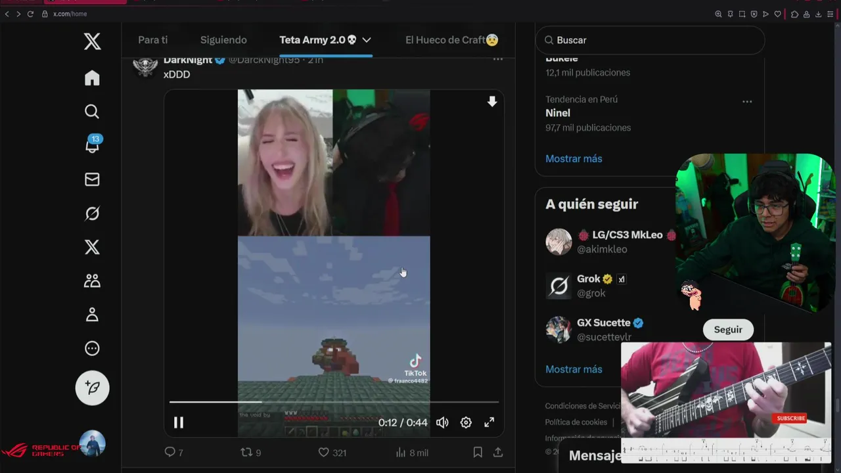This screenshot has width=841, height=473.
Task: Open browser zoom magnifier toolbar icon
Action: (x=718, y=14)
